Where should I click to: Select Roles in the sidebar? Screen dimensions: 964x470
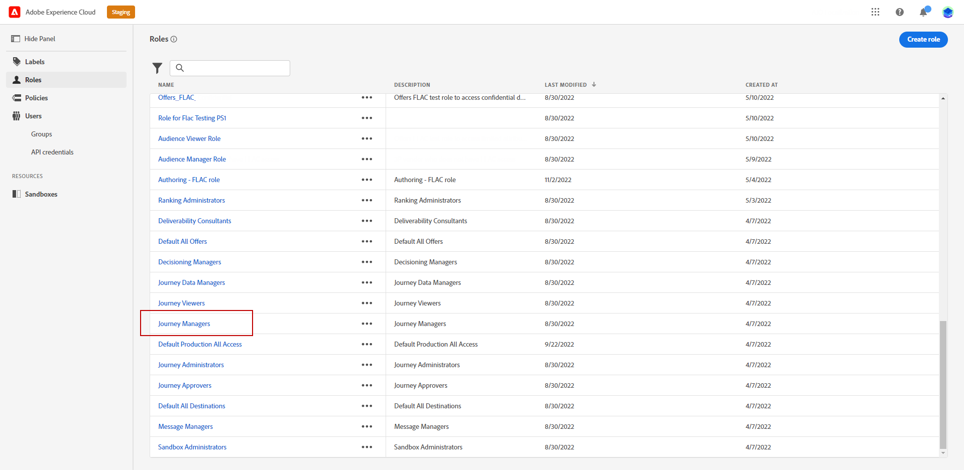pyautogui.click(x=66, y=80)
